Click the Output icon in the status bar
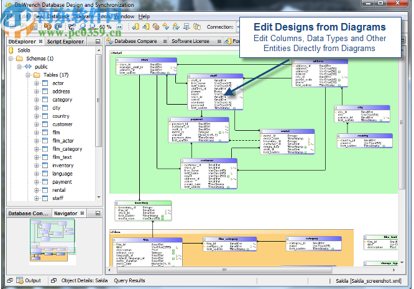This screenshot has height=289, width=414. point(19,281)
